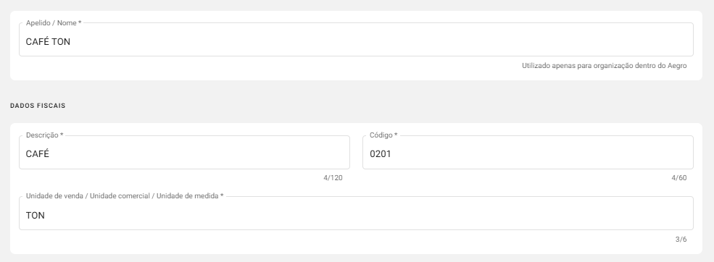Place cursor on the '0201' code value
Screen dimensions: 714x262
(381, 154)
